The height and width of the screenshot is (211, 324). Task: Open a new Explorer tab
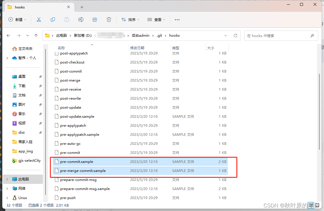point(82,7)
